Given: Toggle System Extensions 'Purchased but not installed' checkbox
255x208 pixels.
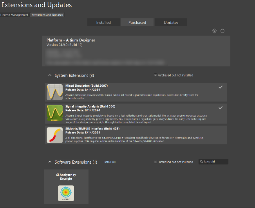Looking at the screenshot, I should (x=156, y=75).
